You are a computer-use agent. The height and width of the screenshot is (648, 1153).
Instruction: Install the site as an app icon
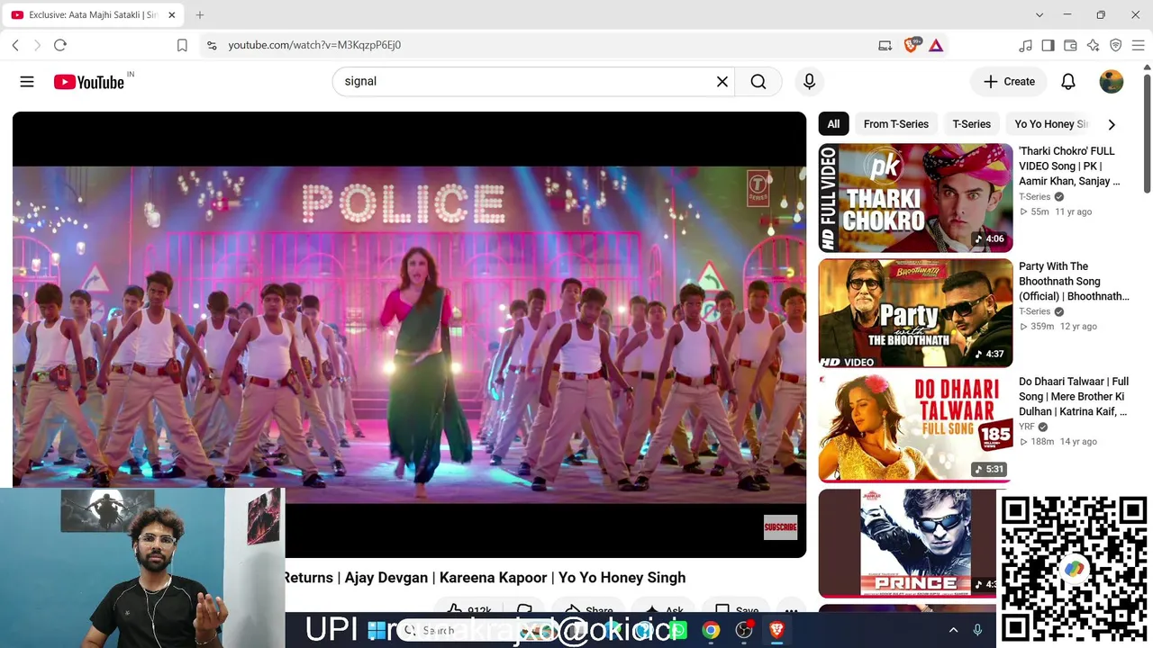[885, 45]
